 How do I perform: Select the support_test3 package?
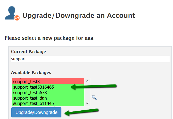coord(48,82)
